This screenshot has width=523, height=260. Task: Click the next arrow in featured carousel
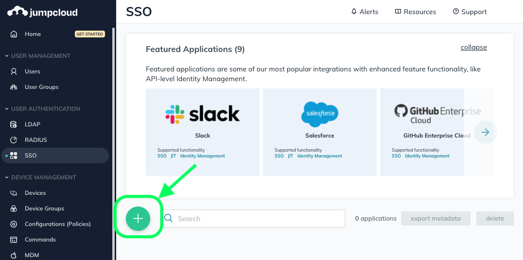point(485,132)
